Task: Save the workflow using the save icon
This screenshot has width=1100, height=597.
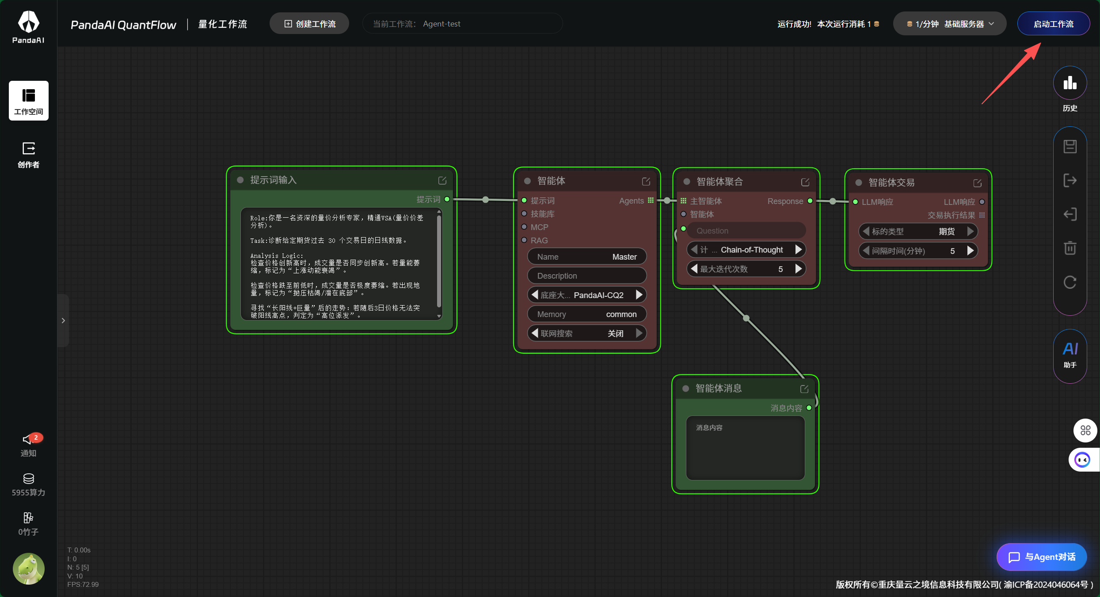Action: (x=1070, y=146)
